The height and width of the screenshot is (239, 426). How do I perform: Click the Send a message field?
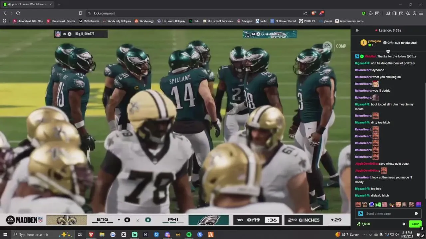tap(388, 213)
